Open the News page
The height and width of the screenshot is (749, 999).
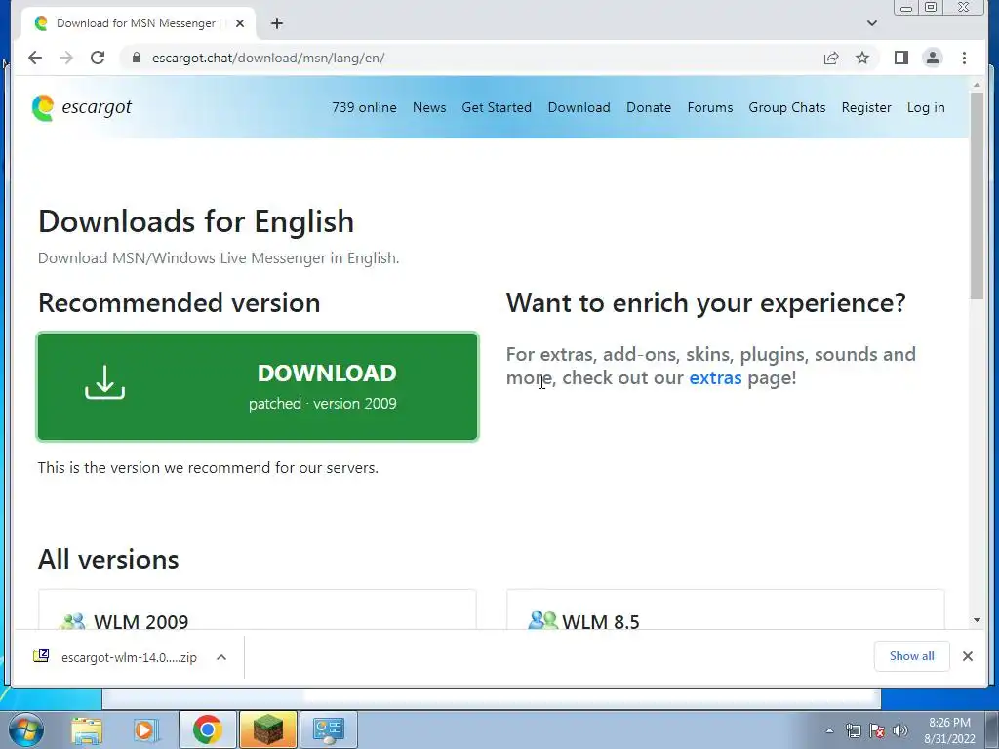429,107
